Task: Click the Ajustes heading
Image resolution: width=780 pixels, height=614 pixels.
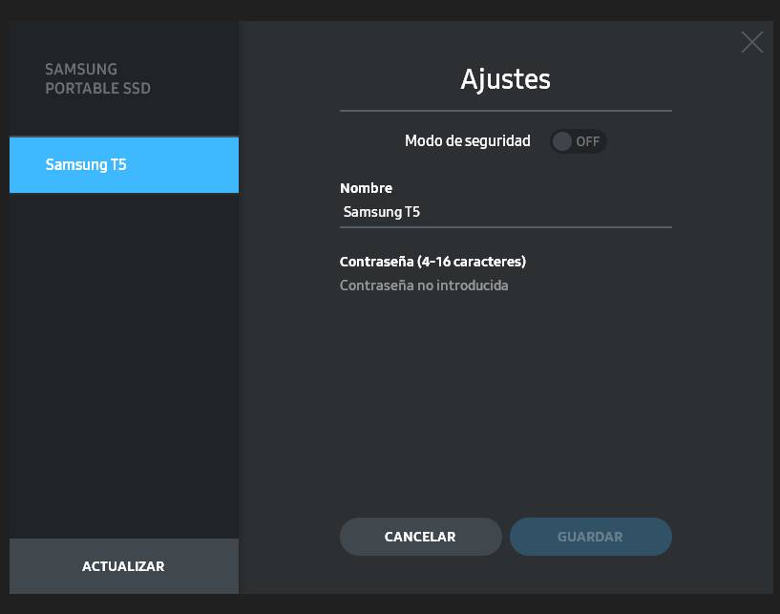Action: [x=505, y=79]
